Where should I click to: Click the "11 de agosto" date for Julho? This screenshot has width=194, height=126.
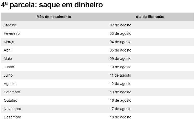(120, 75)
